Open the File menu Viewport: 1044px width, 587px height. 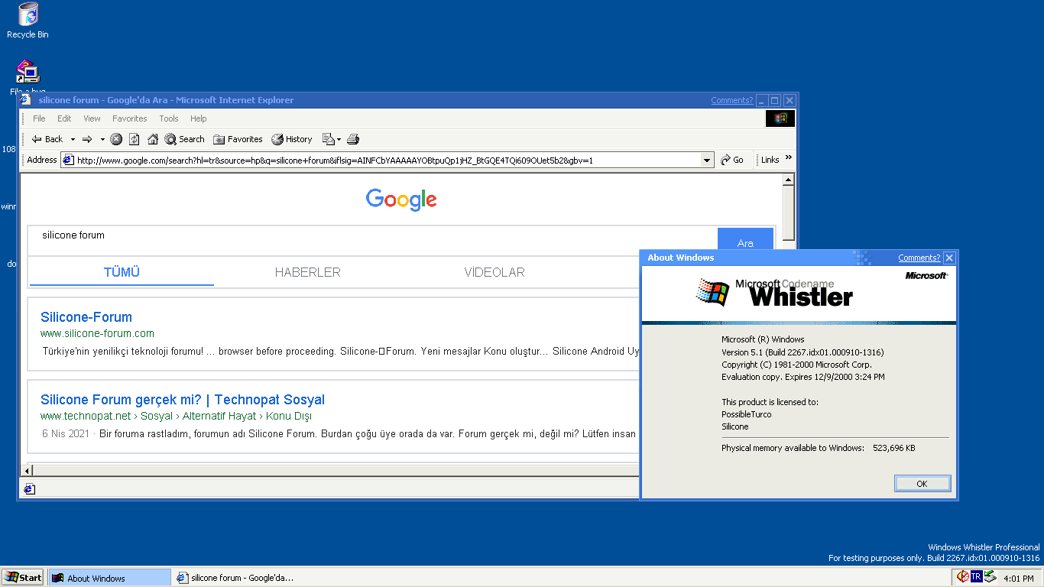coord(39,118)
